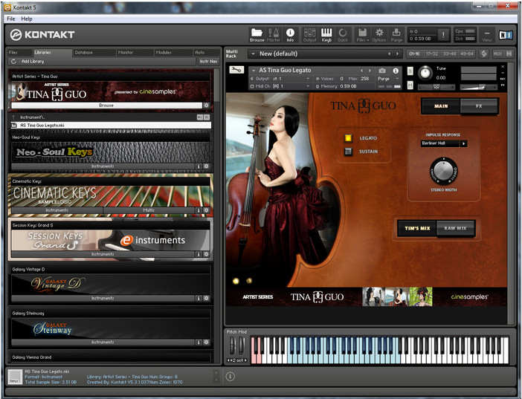Viewport: 522px width, 399px height.
Task: Switch rack to channels 33-48
Action: click(449, 53)
